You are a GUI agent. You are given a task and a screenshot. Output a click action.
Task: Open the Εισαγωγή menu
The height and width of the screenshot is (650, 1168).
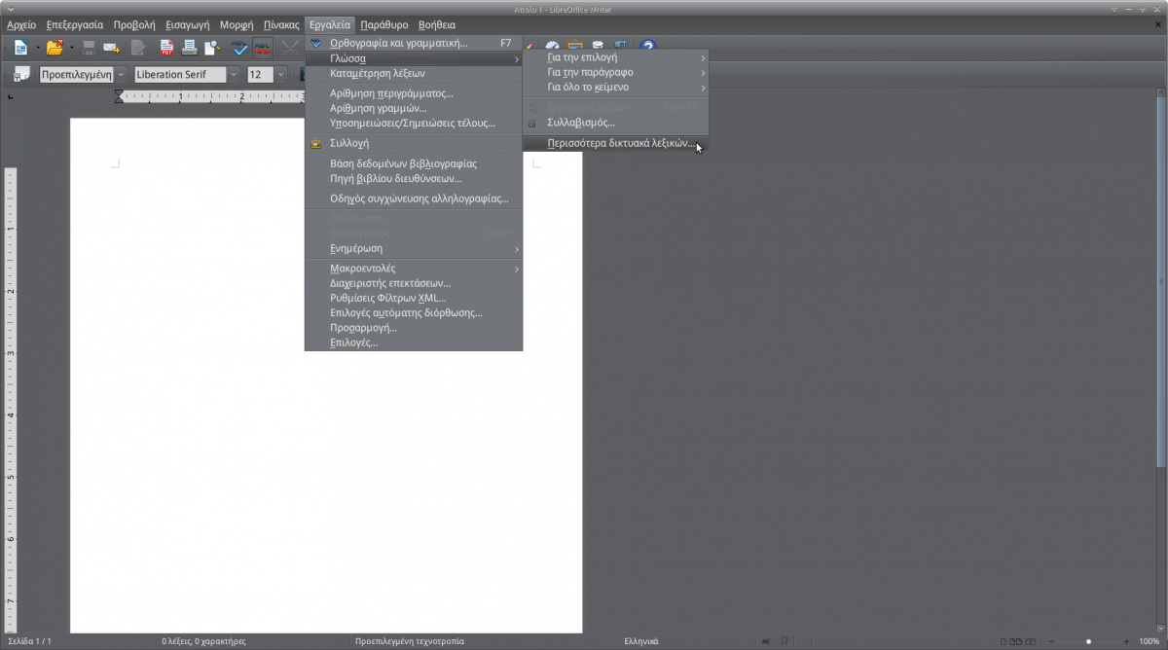188,24
